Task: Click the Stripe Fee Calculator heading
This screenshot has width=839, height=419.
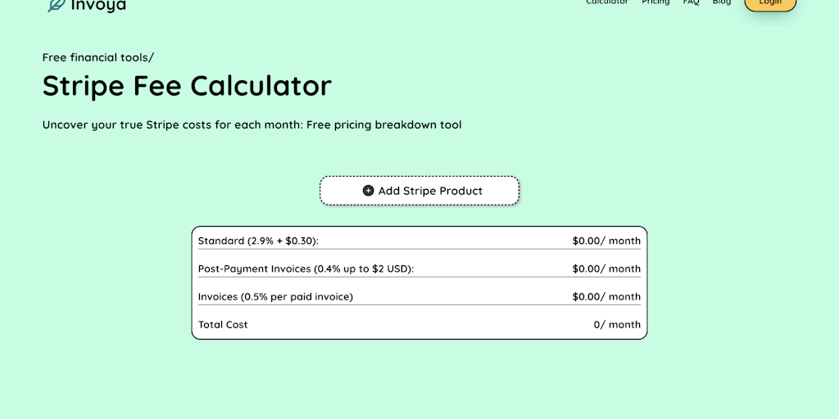Action: (187, 86)
